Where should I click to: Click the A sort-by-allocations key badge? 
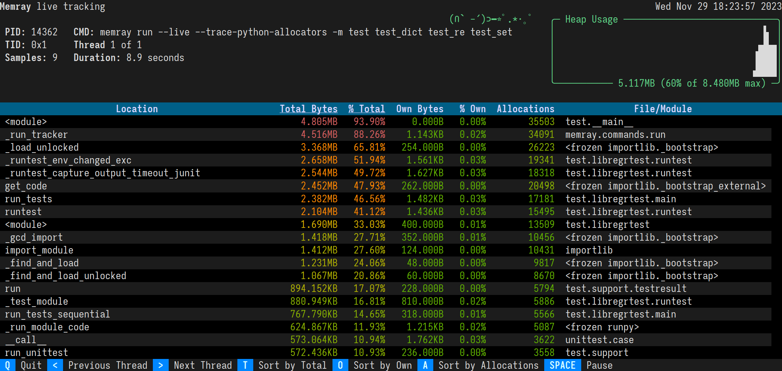(x=425, y=365)
